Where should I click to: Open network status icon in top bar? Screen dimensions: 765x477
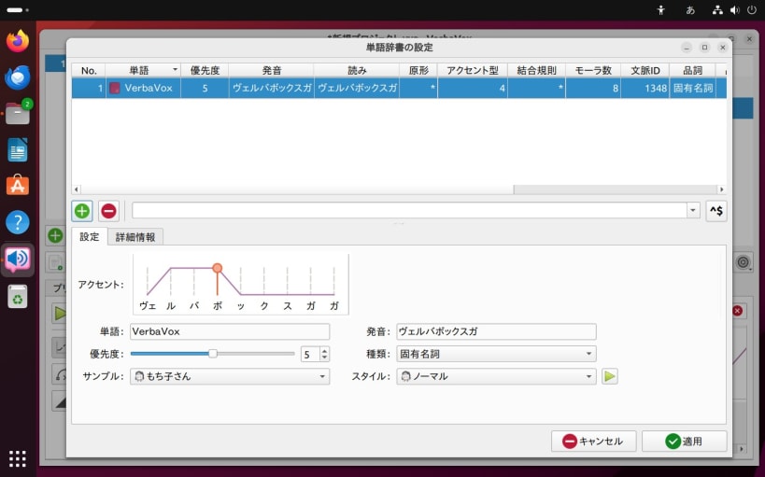click(717, 9)
